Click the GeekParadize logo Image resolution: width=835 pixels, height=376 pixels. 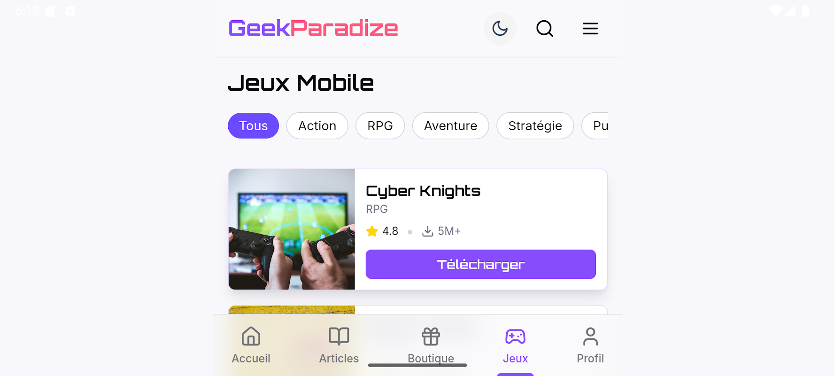pyautogui.click(x=313, y=29)
